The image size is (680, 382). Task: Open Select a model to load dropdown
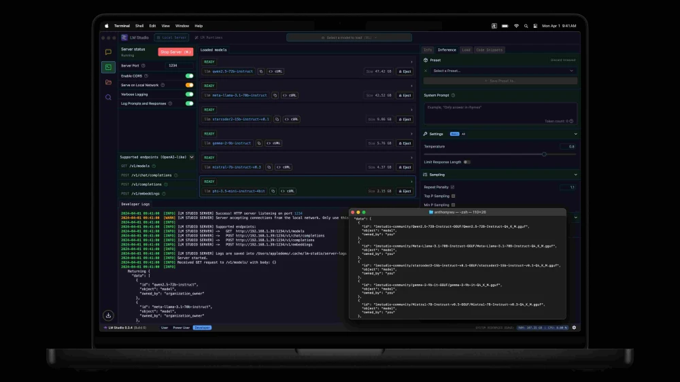[x=349, y=37]
